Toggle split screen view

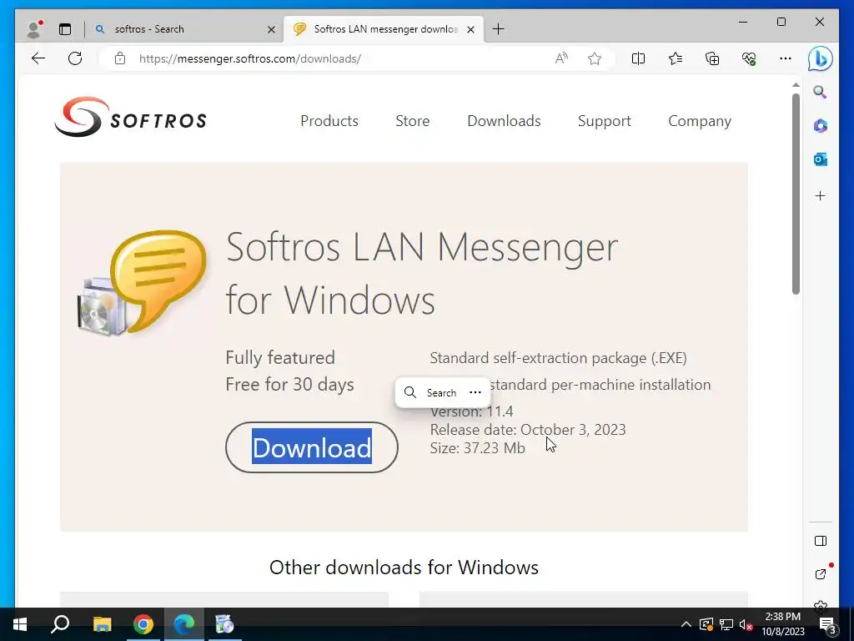click(638, 58)
